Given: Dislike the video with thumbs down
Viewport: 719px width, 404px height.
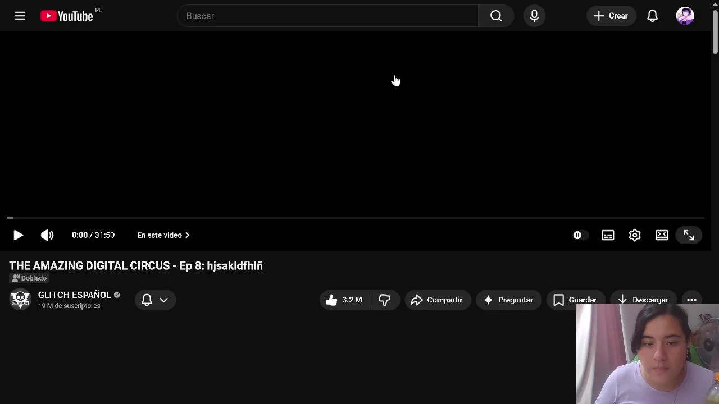Looking at the screenshot, I should click(385, 300).
